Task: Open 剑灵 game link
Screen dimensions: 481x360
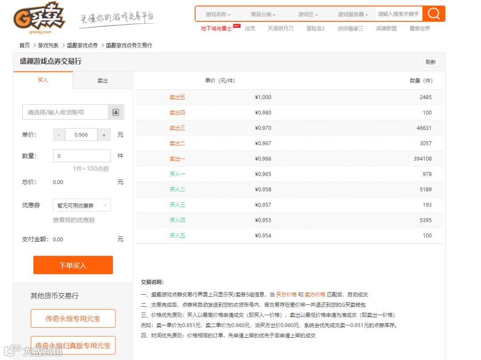Action: (250, 28)
